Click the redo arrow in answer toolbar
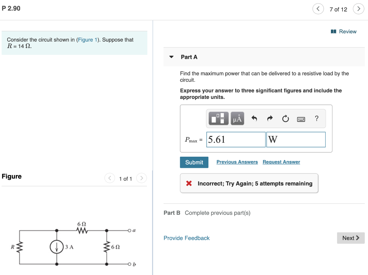This screenshot has width=368, height=275. [x=270, y=118]
